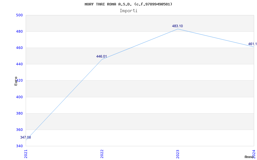Click the 460 y-axis tick label
257x160 pixels.
pos(19,48)
